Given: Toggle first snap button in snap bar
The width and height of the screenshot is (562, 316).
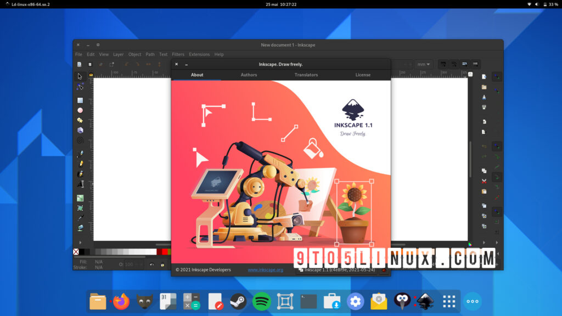Looking at the screenshot, I should 497,77.
